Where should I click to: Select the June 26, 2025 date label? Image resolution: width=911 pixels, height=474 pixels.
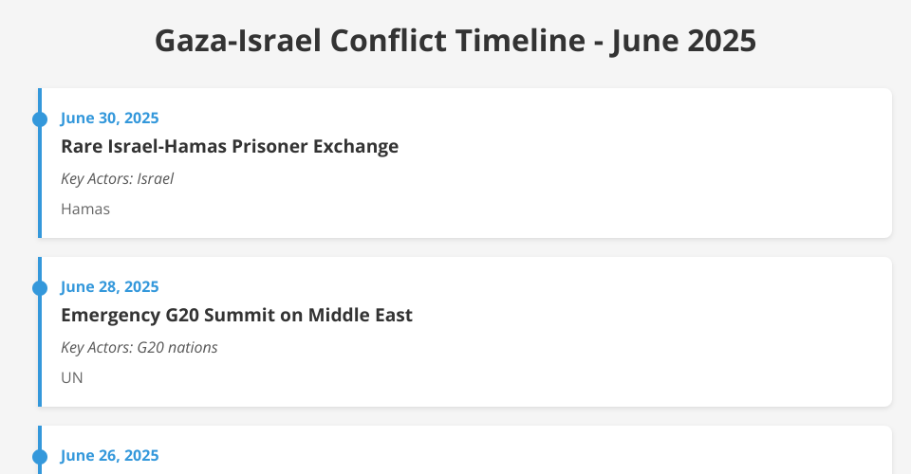[x=110, y=455]
